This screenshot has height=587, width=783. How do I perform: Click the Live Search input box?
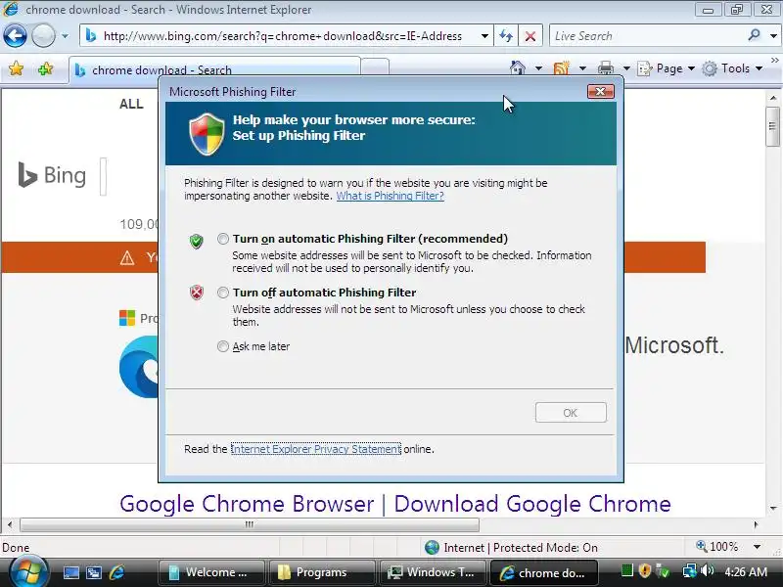[x=647, y=36]
